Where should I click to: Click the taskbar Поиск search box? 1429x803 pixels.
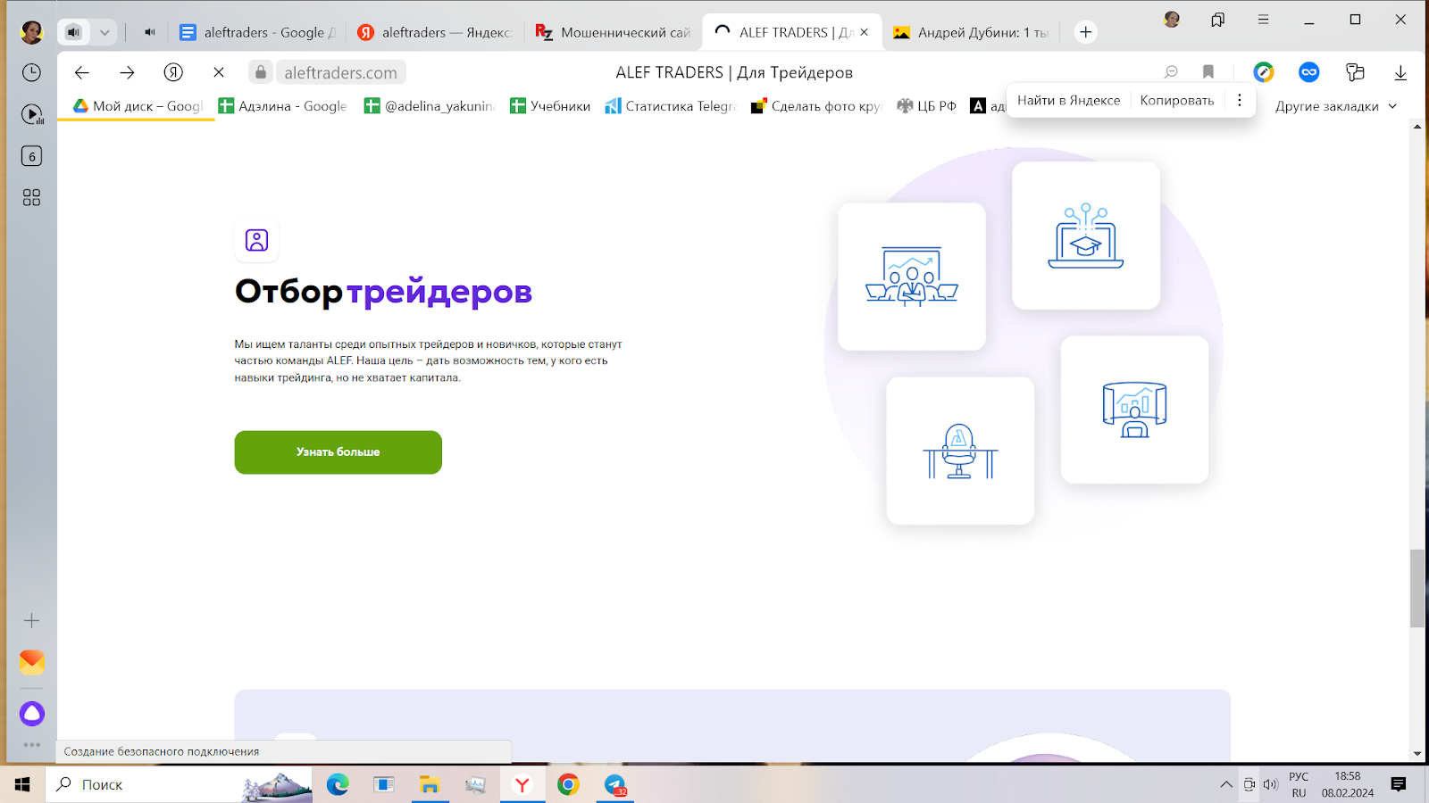click(x=179, y=784)
